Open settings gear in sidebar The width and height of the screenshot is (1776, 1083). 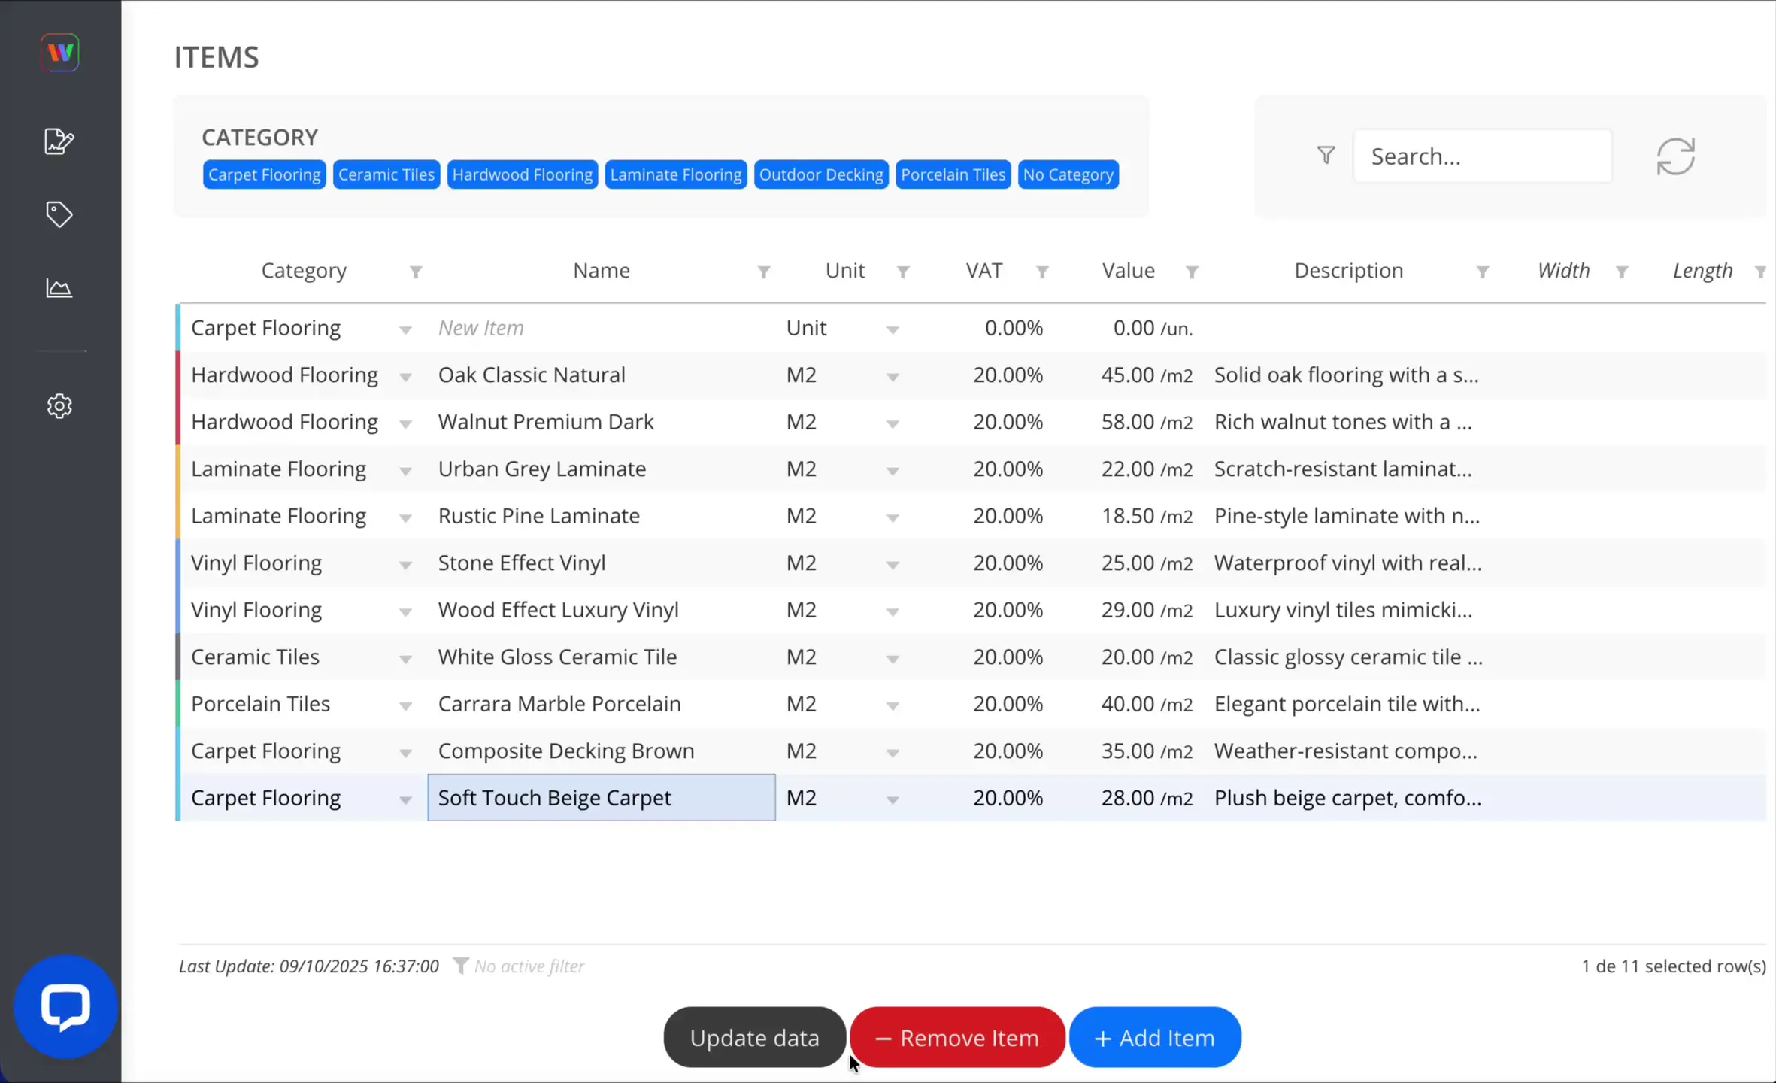59,406
